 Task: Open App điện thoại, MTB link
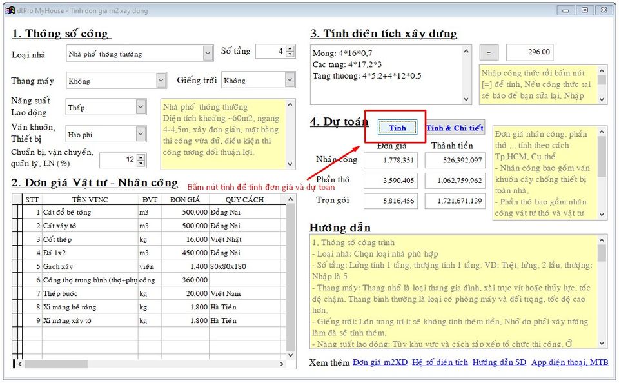point(569,362)
